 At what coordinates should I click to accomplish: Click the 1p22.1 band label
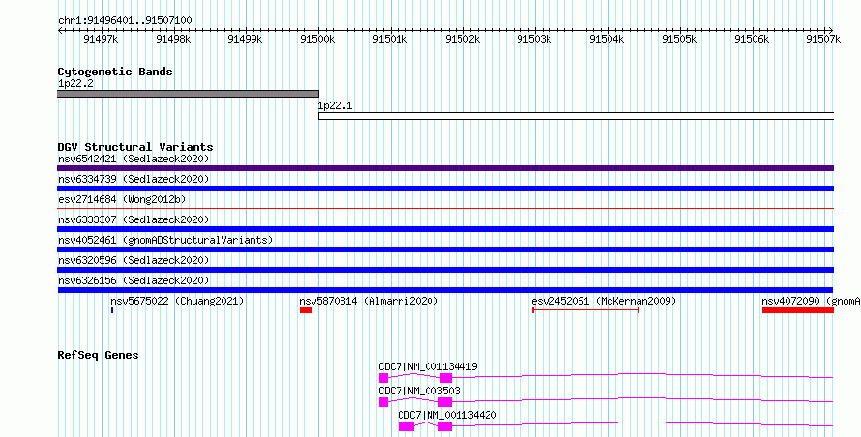[335, 106]
